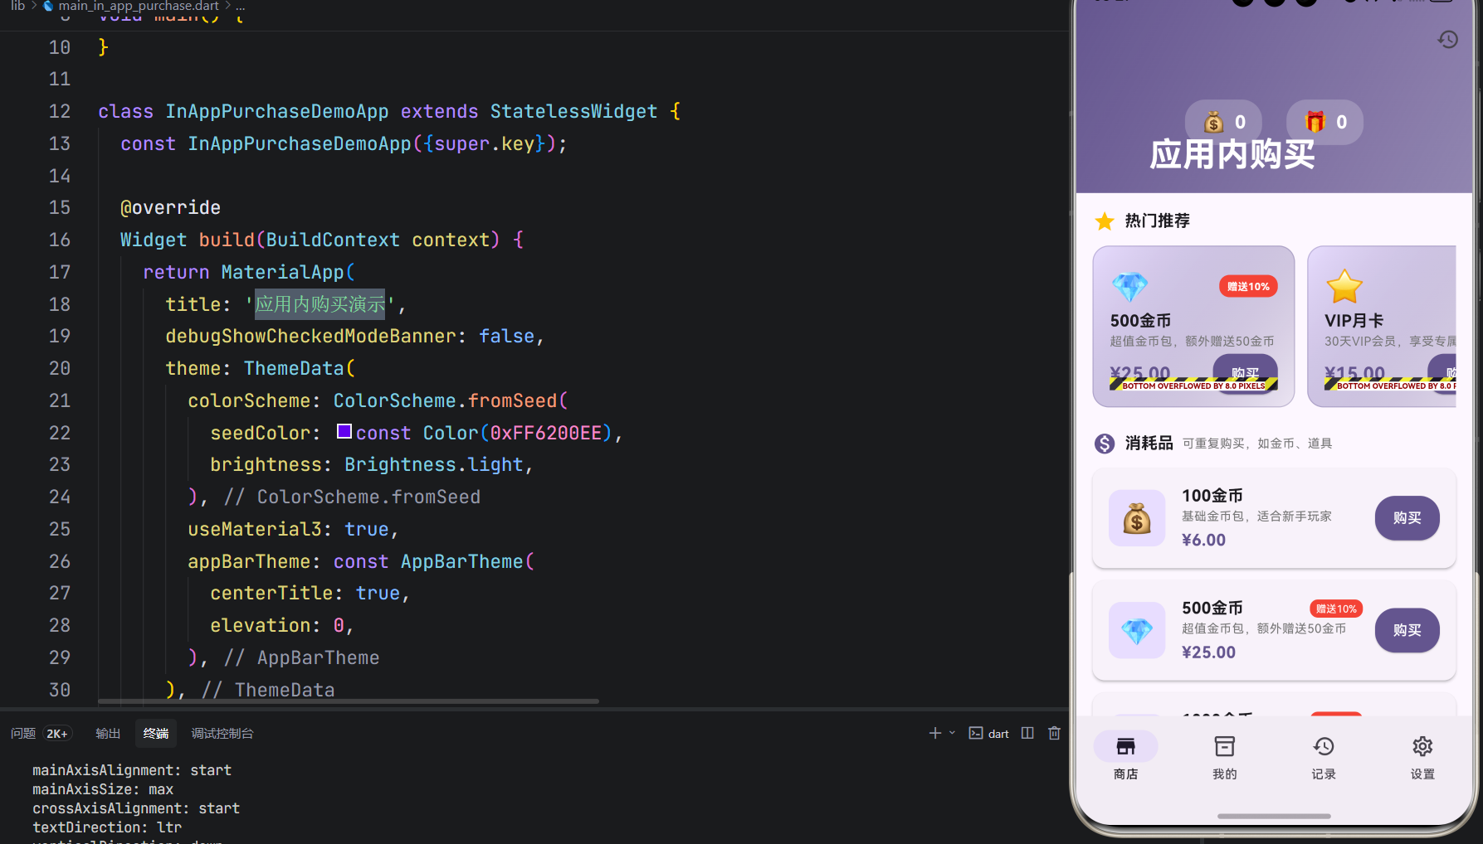Go to 商店 tab in bottom navigation
Viewport: 1483px width, 844px height.
[1126, 758]
